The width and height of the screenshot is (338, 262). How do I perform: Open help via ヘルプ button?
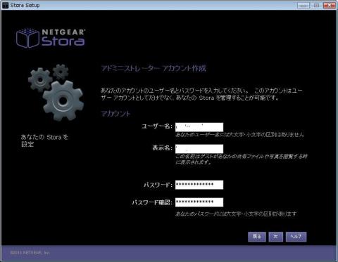(x=296, y=237)
